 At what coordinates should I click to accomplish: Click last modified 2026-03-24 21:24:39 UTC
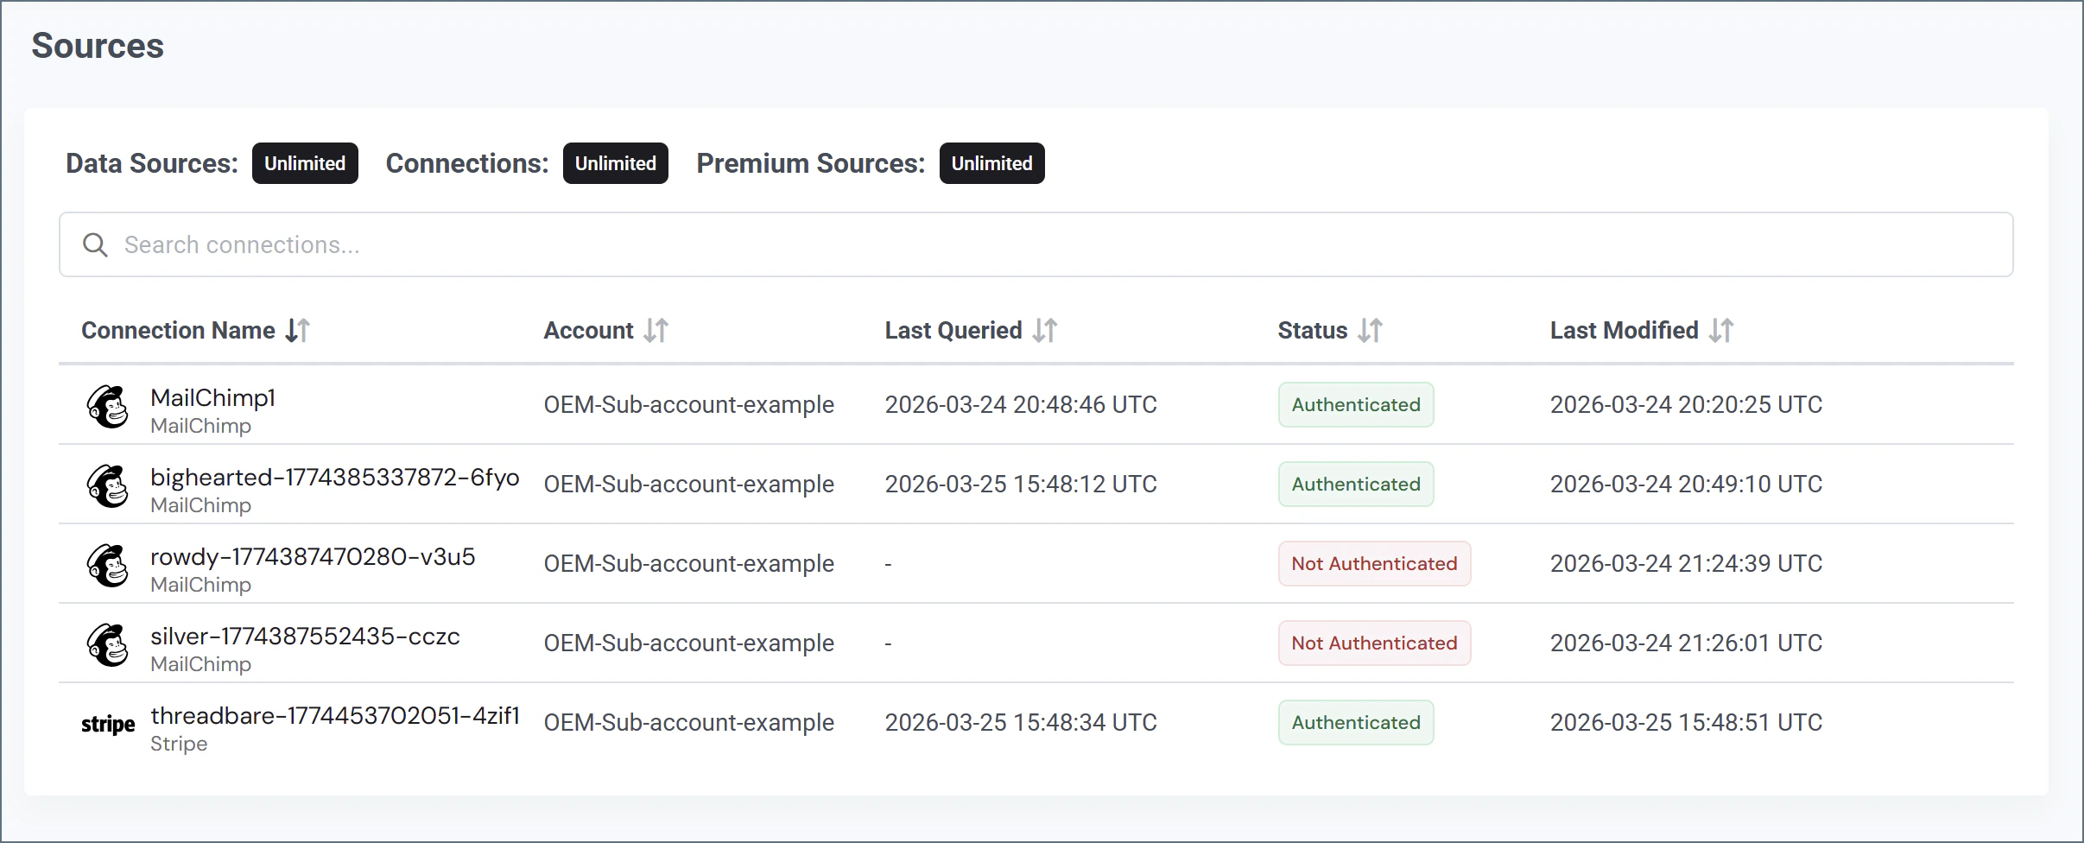pos(1686,563)
